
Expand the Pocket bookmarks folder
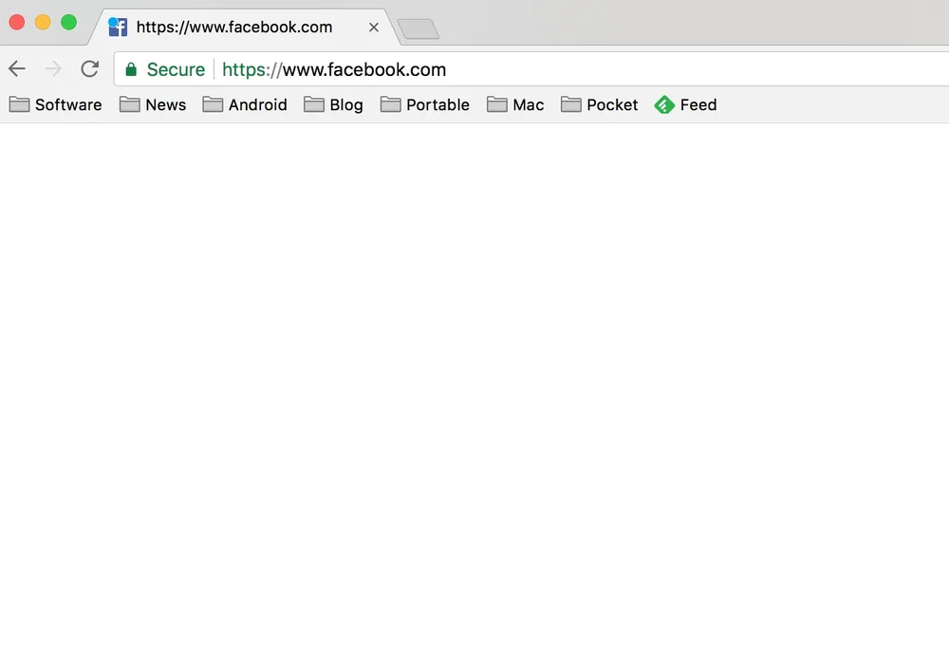[600, 105]
